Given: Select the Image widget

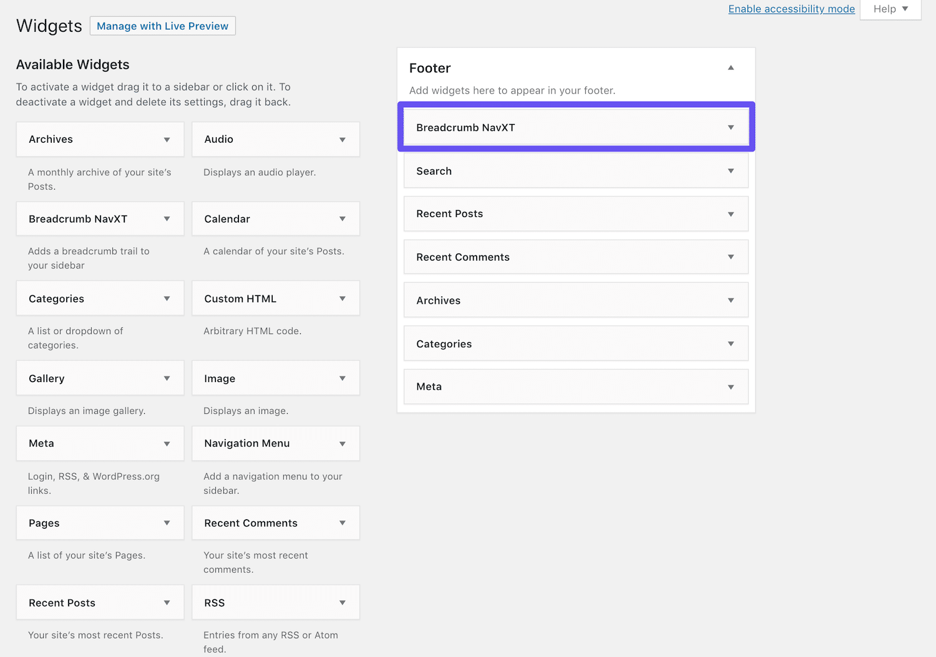Looking at the screenshot, I should pos(262,378).
